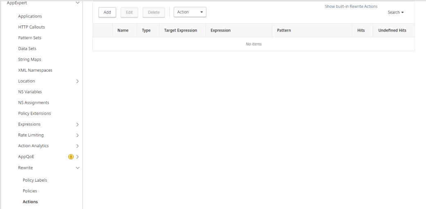Expand the Location submenu arrow
426x209 pixels.
pyautogui.click(x=77, y=81)
